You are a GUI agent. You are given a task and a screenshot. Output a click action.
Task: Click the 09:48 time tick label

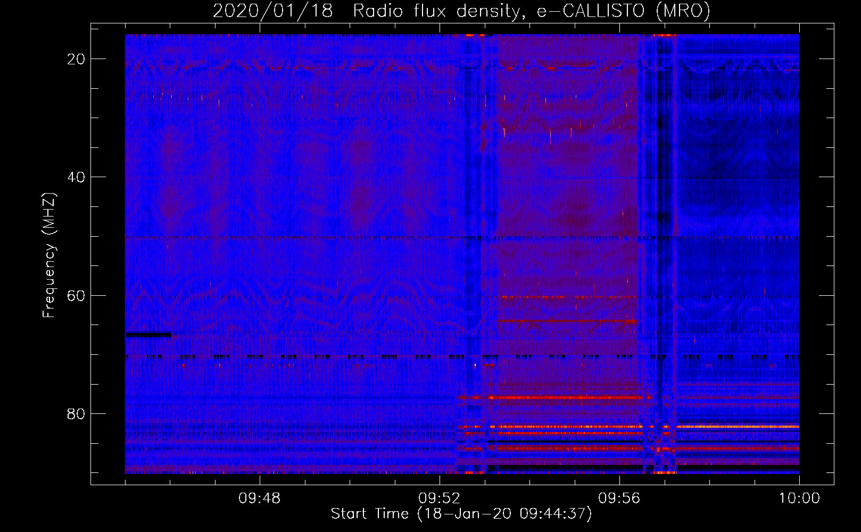tap(260, 498)
